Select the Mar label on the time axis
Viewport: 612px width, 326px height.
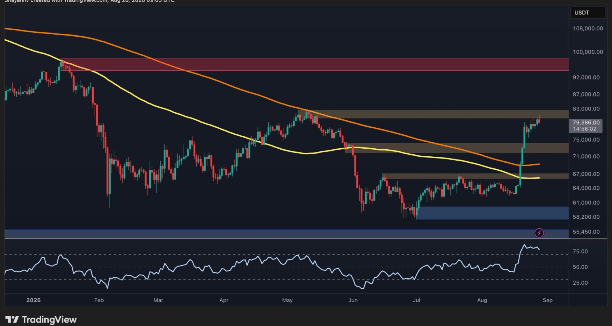point(158,300)
